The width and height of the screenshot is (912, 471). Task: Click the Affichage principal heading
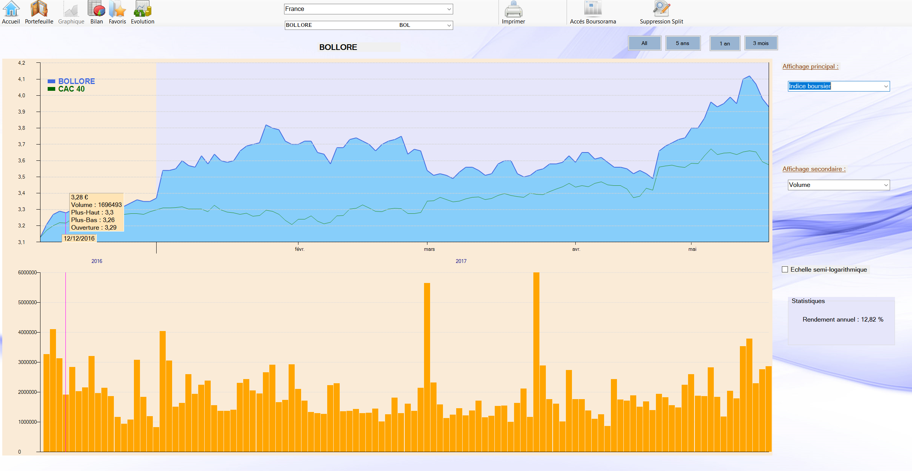pos(810,67)
